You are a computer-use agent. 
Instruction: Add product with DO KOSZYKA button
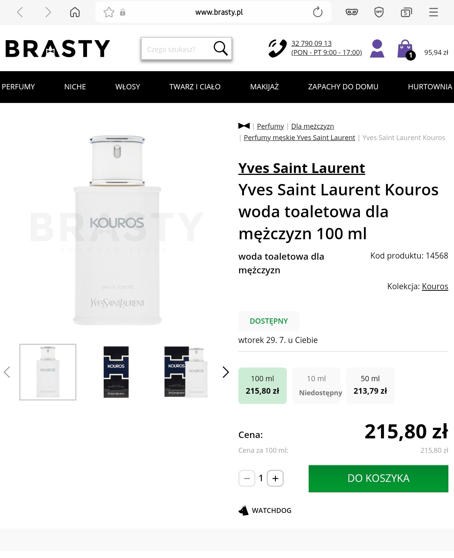pyautogui.click(x=378, y=479)
